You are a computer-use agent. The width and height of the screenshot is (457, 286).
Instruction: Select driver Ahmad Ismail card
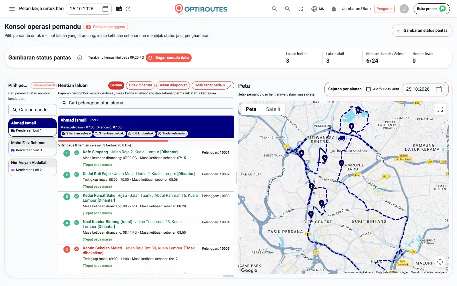click(x=33, y=128)
